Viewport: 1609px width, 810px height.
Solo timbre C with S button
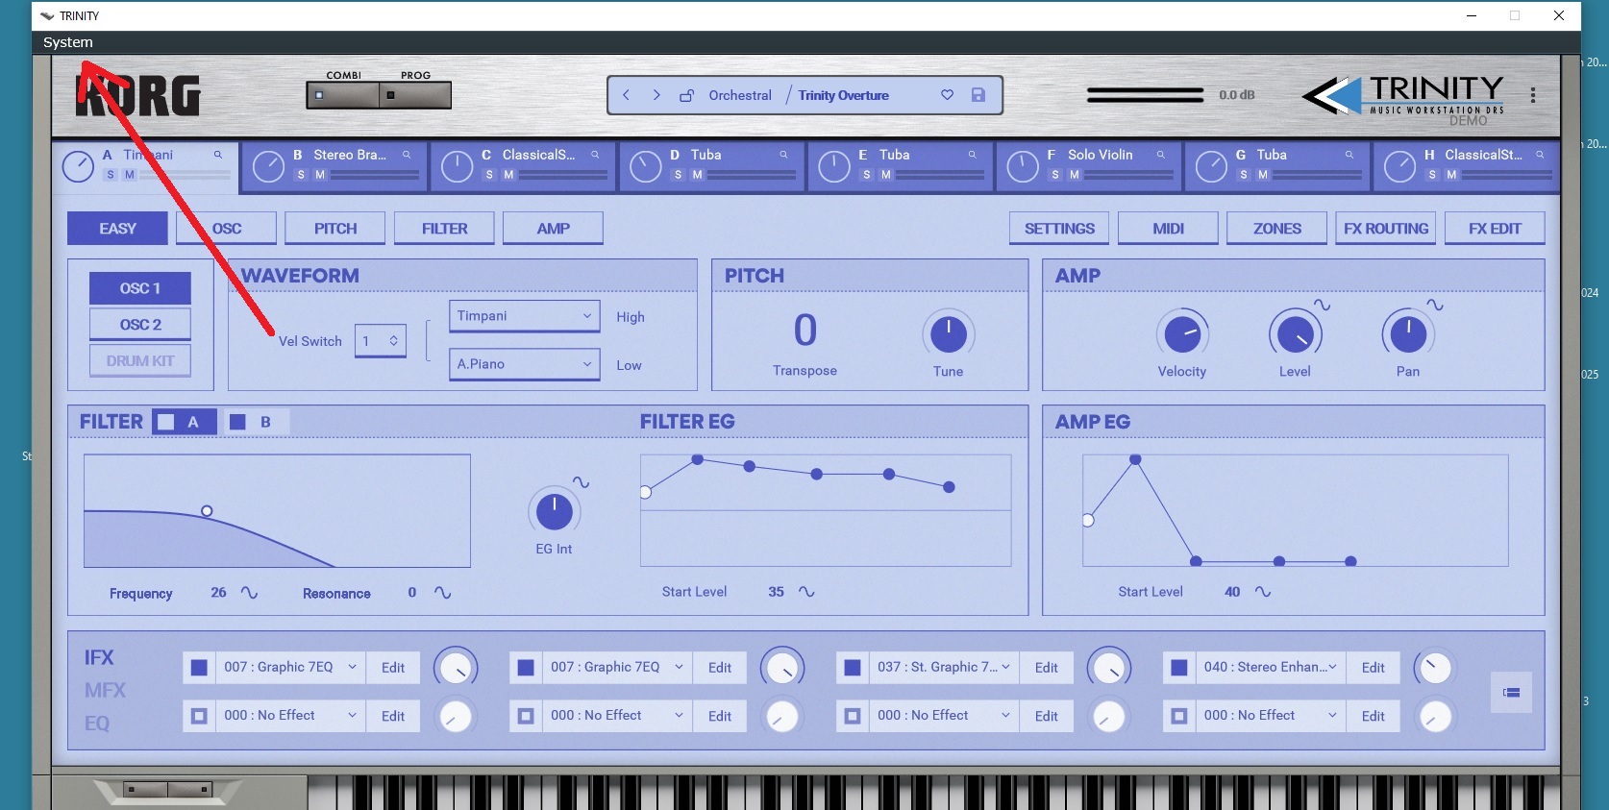coord(489,175)
